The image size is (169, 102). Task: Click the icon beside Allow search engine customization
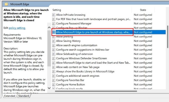[54, 45]
